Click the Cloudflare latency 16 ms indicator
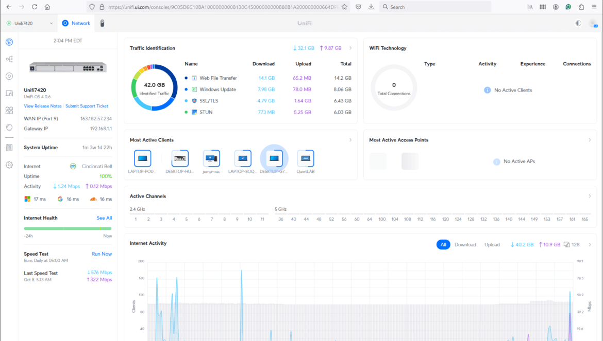This screenshot has width=603, height=341. [x=100, y=199]
